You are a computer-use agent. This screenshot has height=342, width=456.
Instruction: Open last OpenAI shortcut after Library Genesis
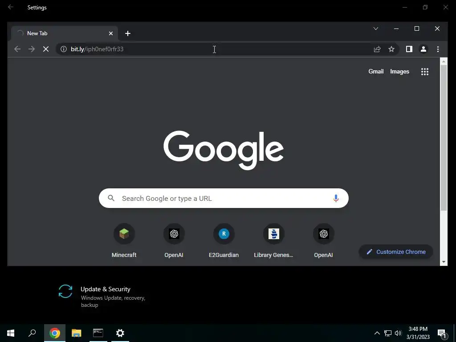click(x=323, y=241)
